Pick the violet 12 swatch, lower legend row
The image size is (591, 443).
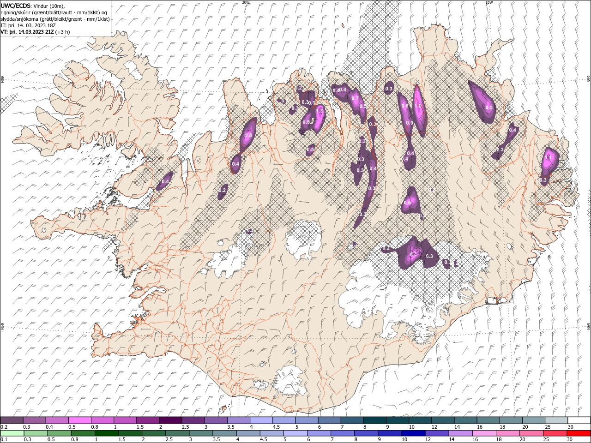click(x=437, y=433)
